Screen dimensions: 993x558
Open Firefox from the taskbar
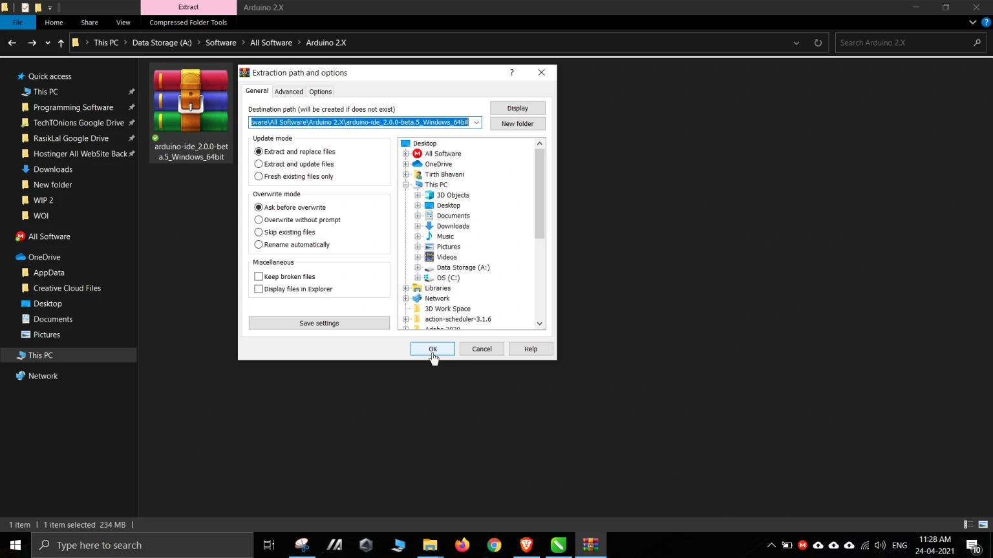point(462,545)
